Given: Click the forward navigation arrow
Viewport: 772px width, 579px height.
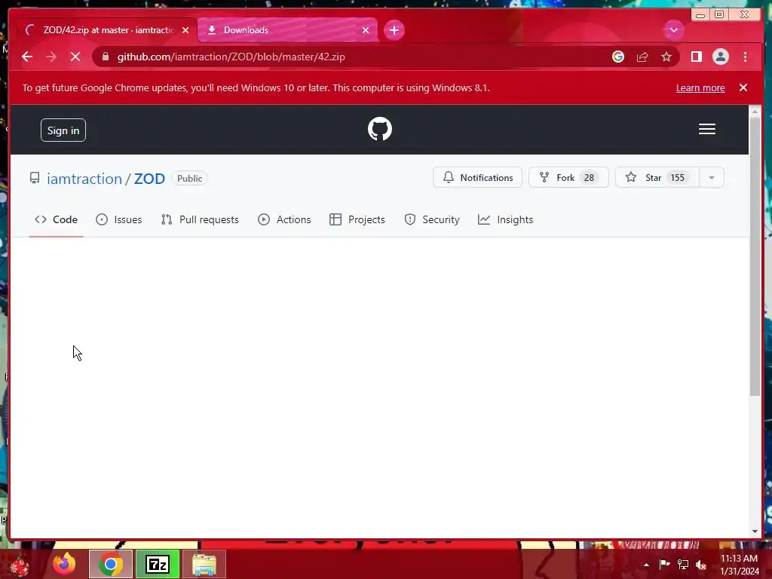Looking at the screenshot, I should (51, 57).
